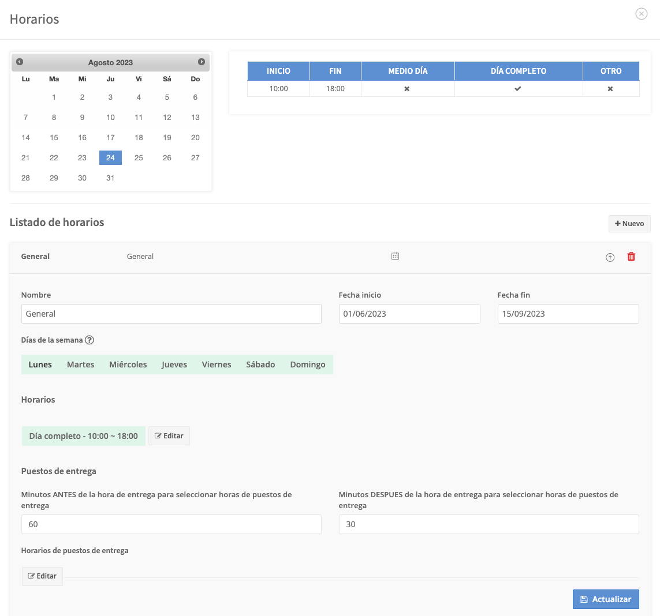Select day 31 in the calendar
Image resolution: width=660 pixels, height=616 pixels.
point(110,178)
